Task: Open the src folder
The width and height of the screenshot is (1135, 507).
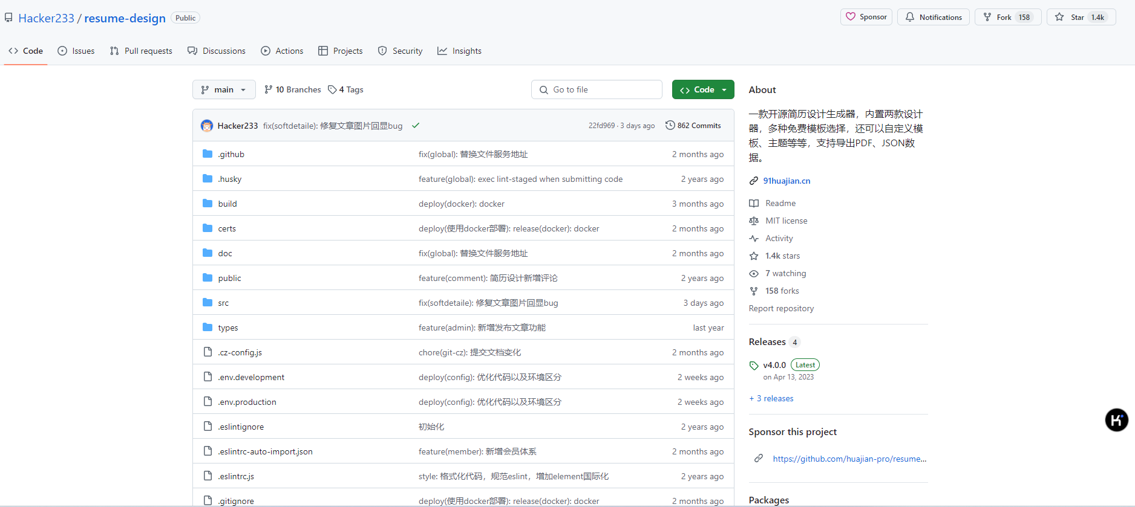Action: [223, 303]
